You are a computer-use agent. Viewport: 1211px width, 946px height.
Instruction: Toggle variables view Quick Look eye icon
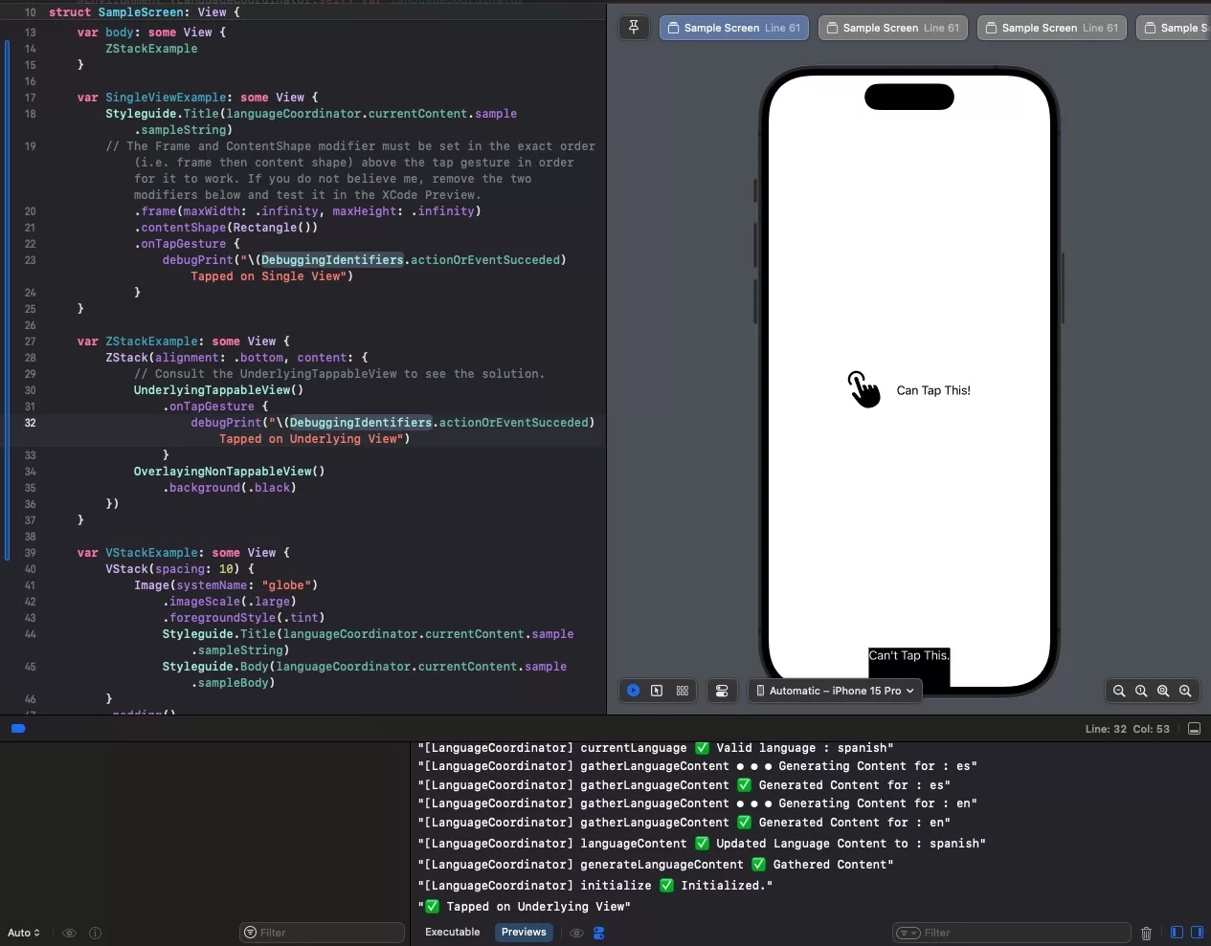[x=69, y=933]
